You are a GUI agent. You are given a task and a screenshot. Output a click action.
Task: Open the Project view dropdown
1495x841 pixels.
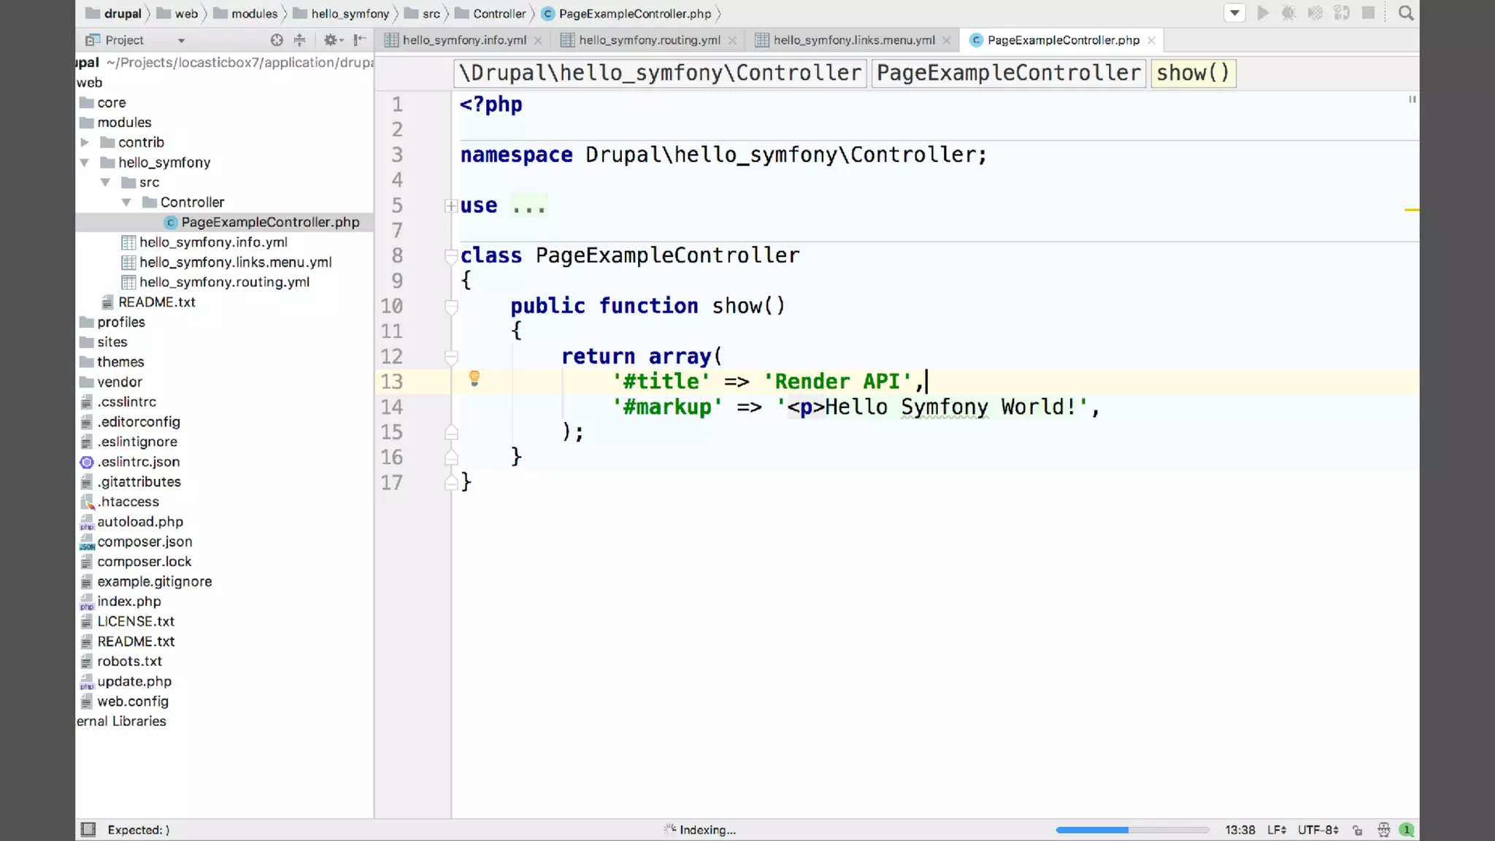tap(181, 40)
